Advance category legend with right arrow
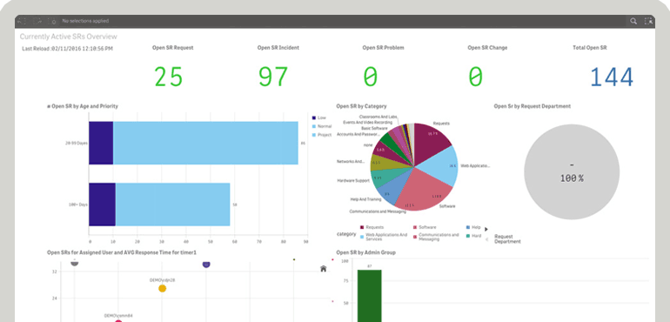Image resolution: width=670 pixels, height=322 pixels. pyautogui.click(x=486, y=229)
